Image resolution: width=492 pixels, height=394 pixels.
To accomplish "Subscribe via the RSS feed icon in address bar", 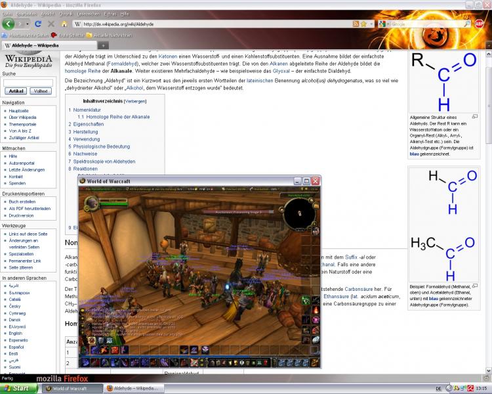I will 356,24.
